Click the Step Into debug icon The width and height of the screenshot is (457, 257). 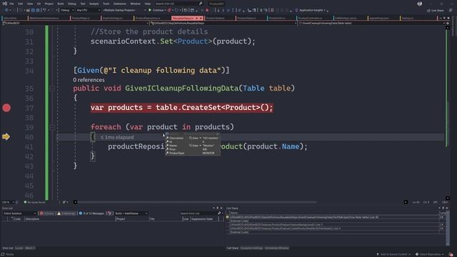[x=223, y=10]
